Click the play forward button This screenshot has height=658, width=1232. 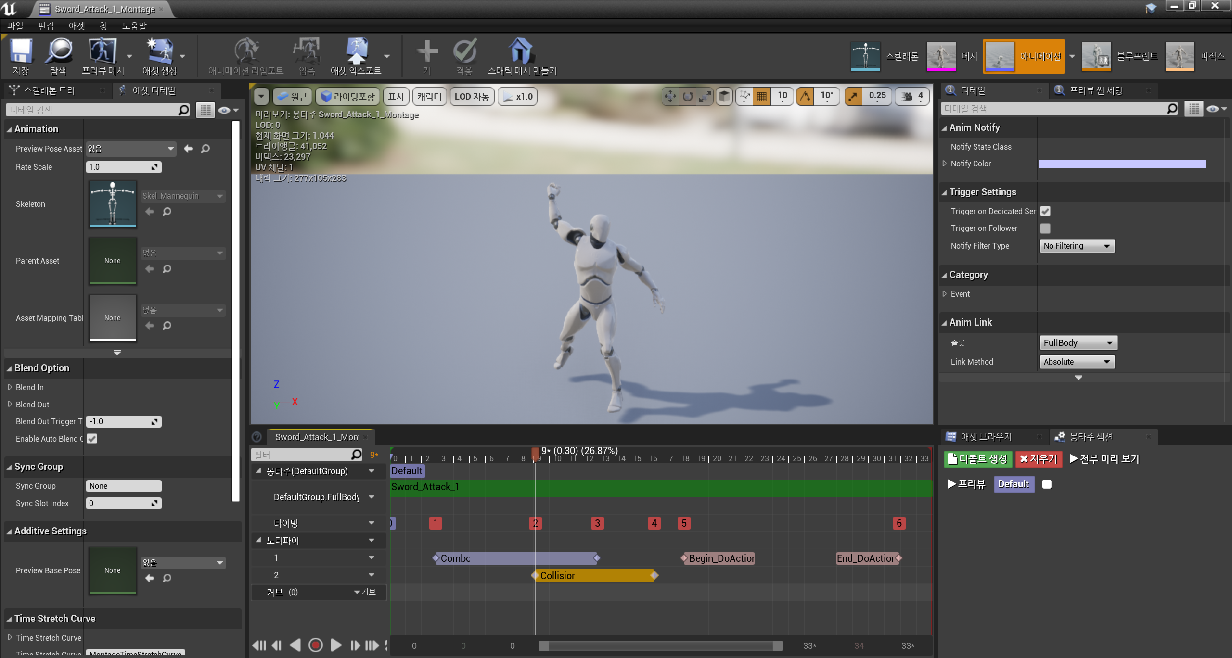tap(336, 645)
